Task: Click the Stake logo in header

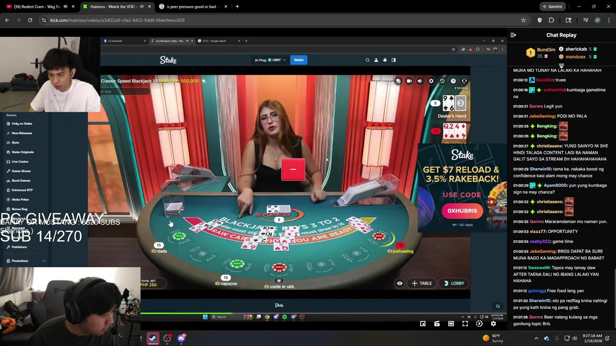Action: pos(168,60)
